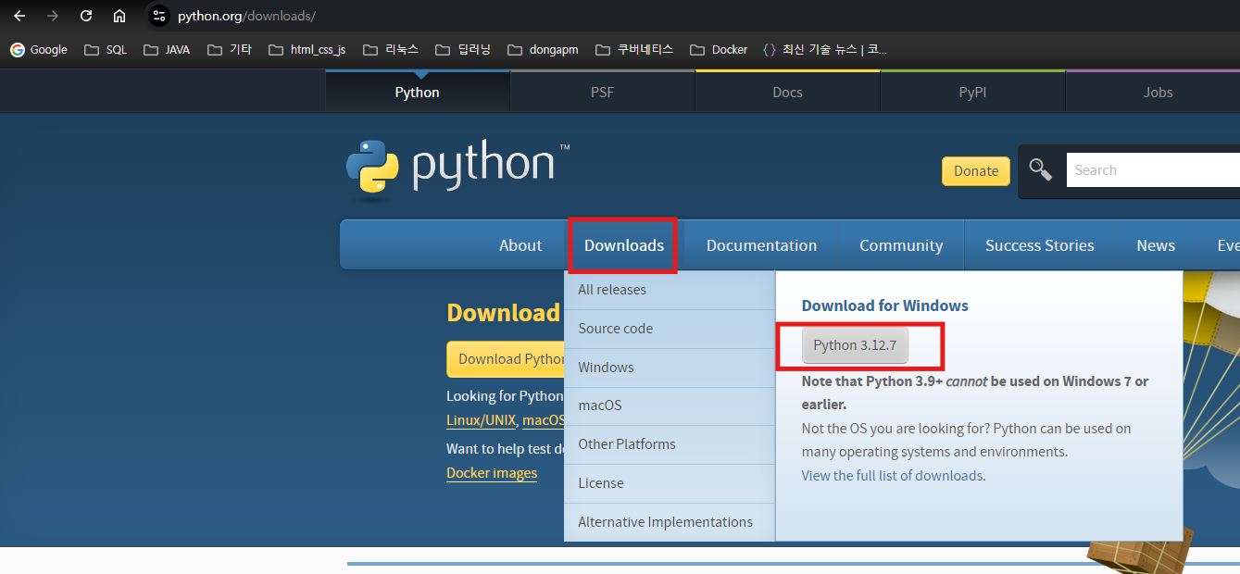1240x574 pixels.
Task: Click into the Search field
Action: [x=1153, y=170]
